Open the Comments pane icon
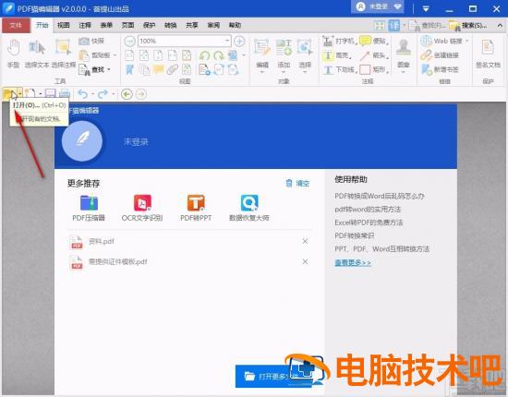The image size is (508, 397). [158, 69]
